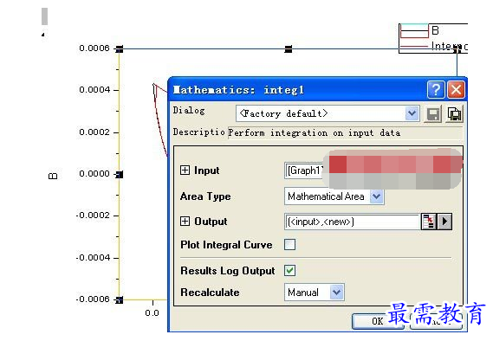This screenshot has width=493, height=341.
Task: Click the Recalculate label
Action: click(210, 293)
